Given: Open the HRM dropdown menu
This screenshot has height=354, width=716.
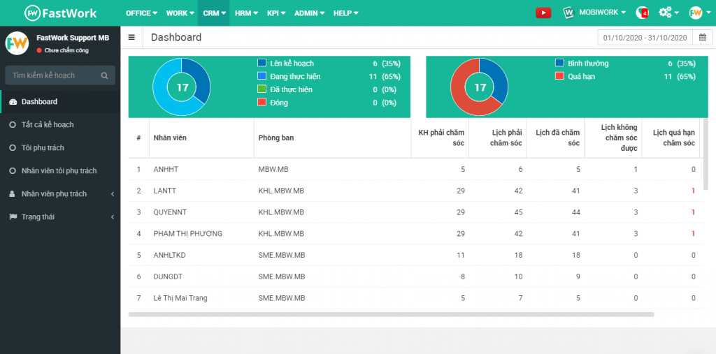Looking at the screenshot, I should [246, 13].
